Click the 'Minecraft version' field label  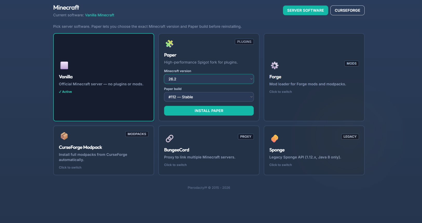pyautogui.click(x=178, y=71)
